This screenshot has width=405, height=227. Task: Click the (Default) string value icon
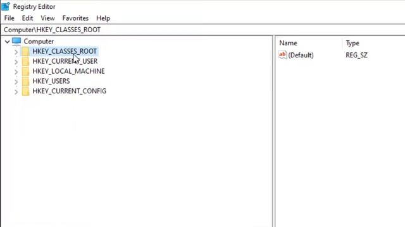click(x=282, y=55)
